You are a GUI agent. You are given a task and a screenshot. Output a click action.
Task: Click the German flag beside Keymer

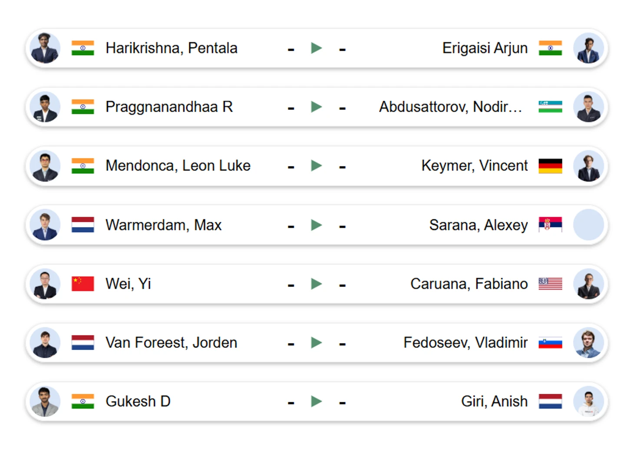[x=550, y=166]
